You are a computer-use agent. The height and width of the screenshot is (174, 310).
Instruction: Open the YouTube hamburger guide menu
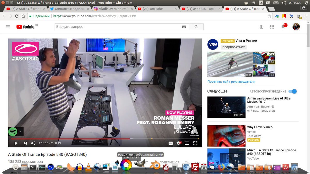pos(8,27)
